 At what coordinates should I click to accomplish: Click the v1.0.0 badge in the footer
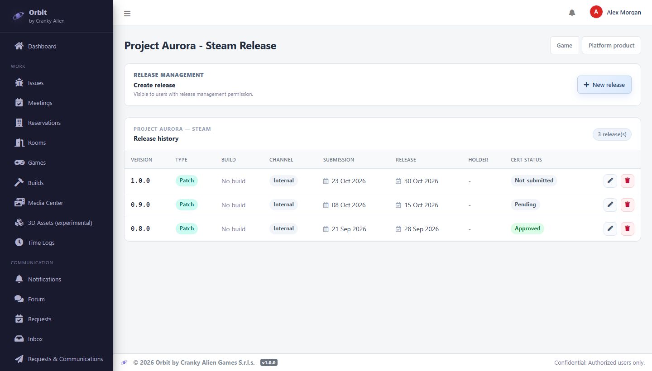(269, 362)
